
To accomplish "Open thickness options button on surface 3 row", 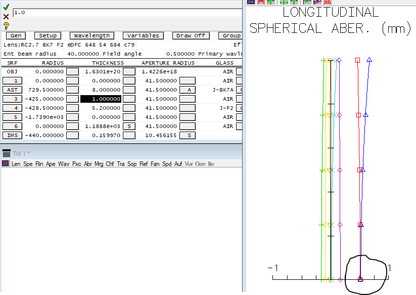I will point(129,99).
